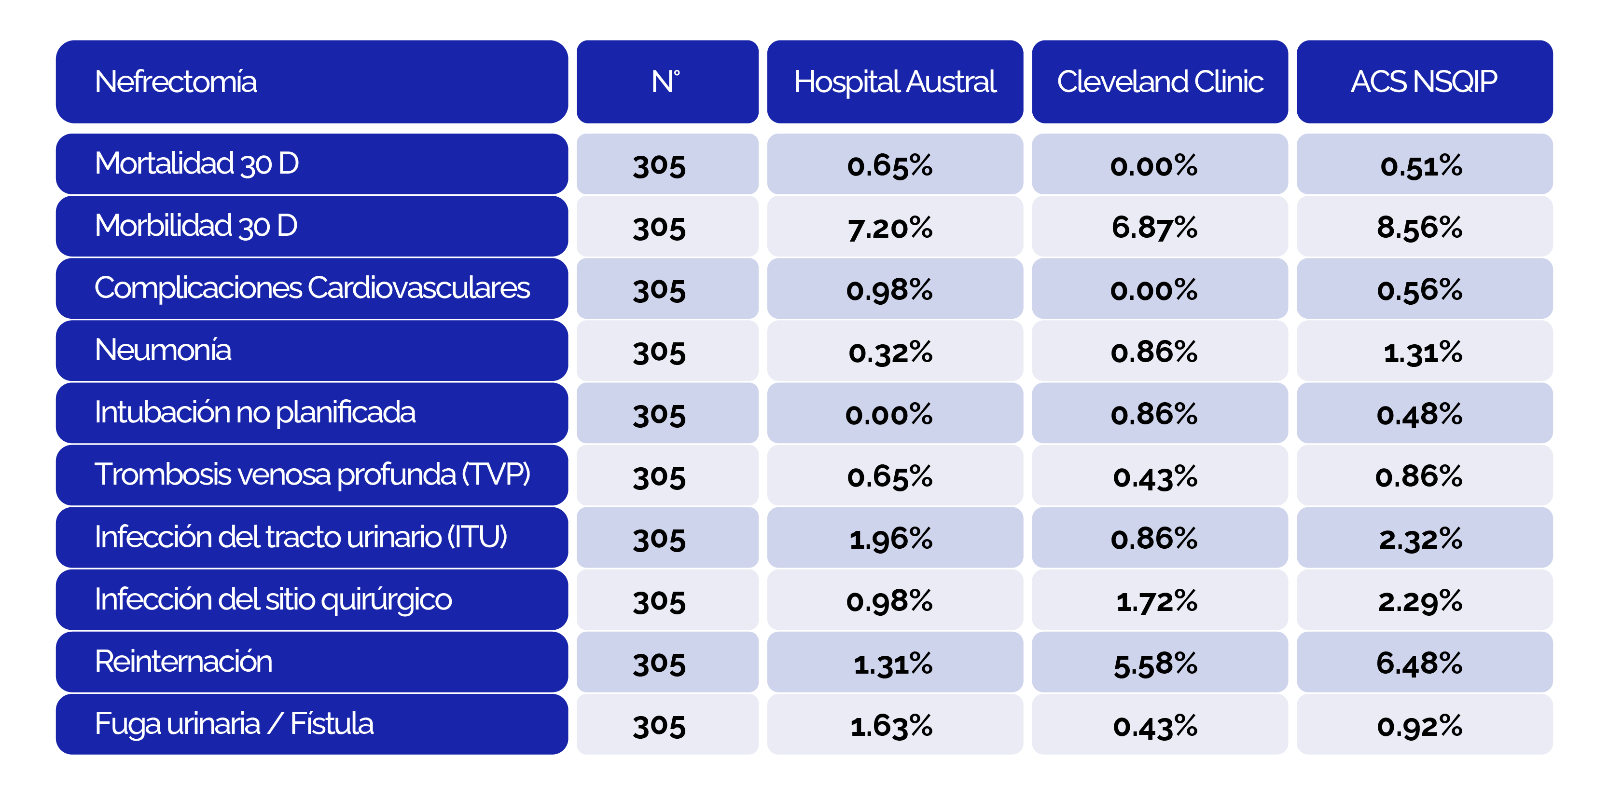
Task: Click the Cleveland Clinic column header
Action: click(x=1159, y=82)
